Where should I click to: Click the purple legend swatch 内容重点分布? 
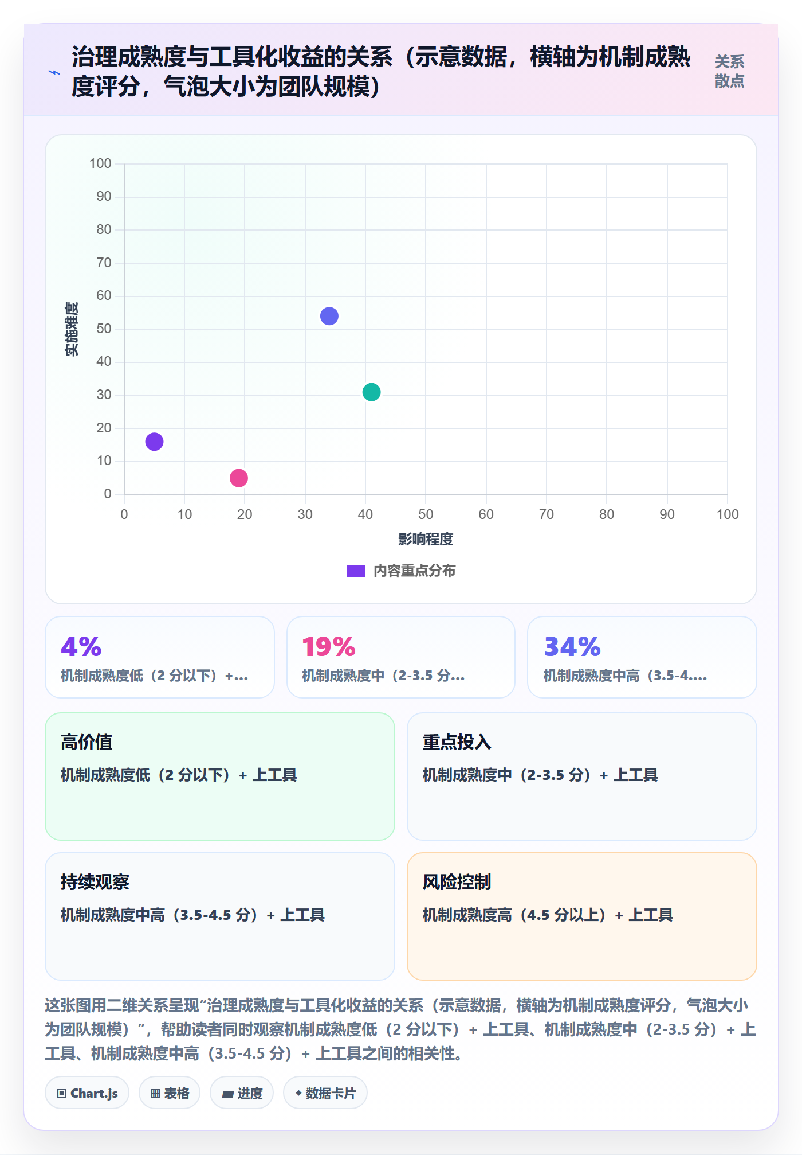[x=356, y=571]
